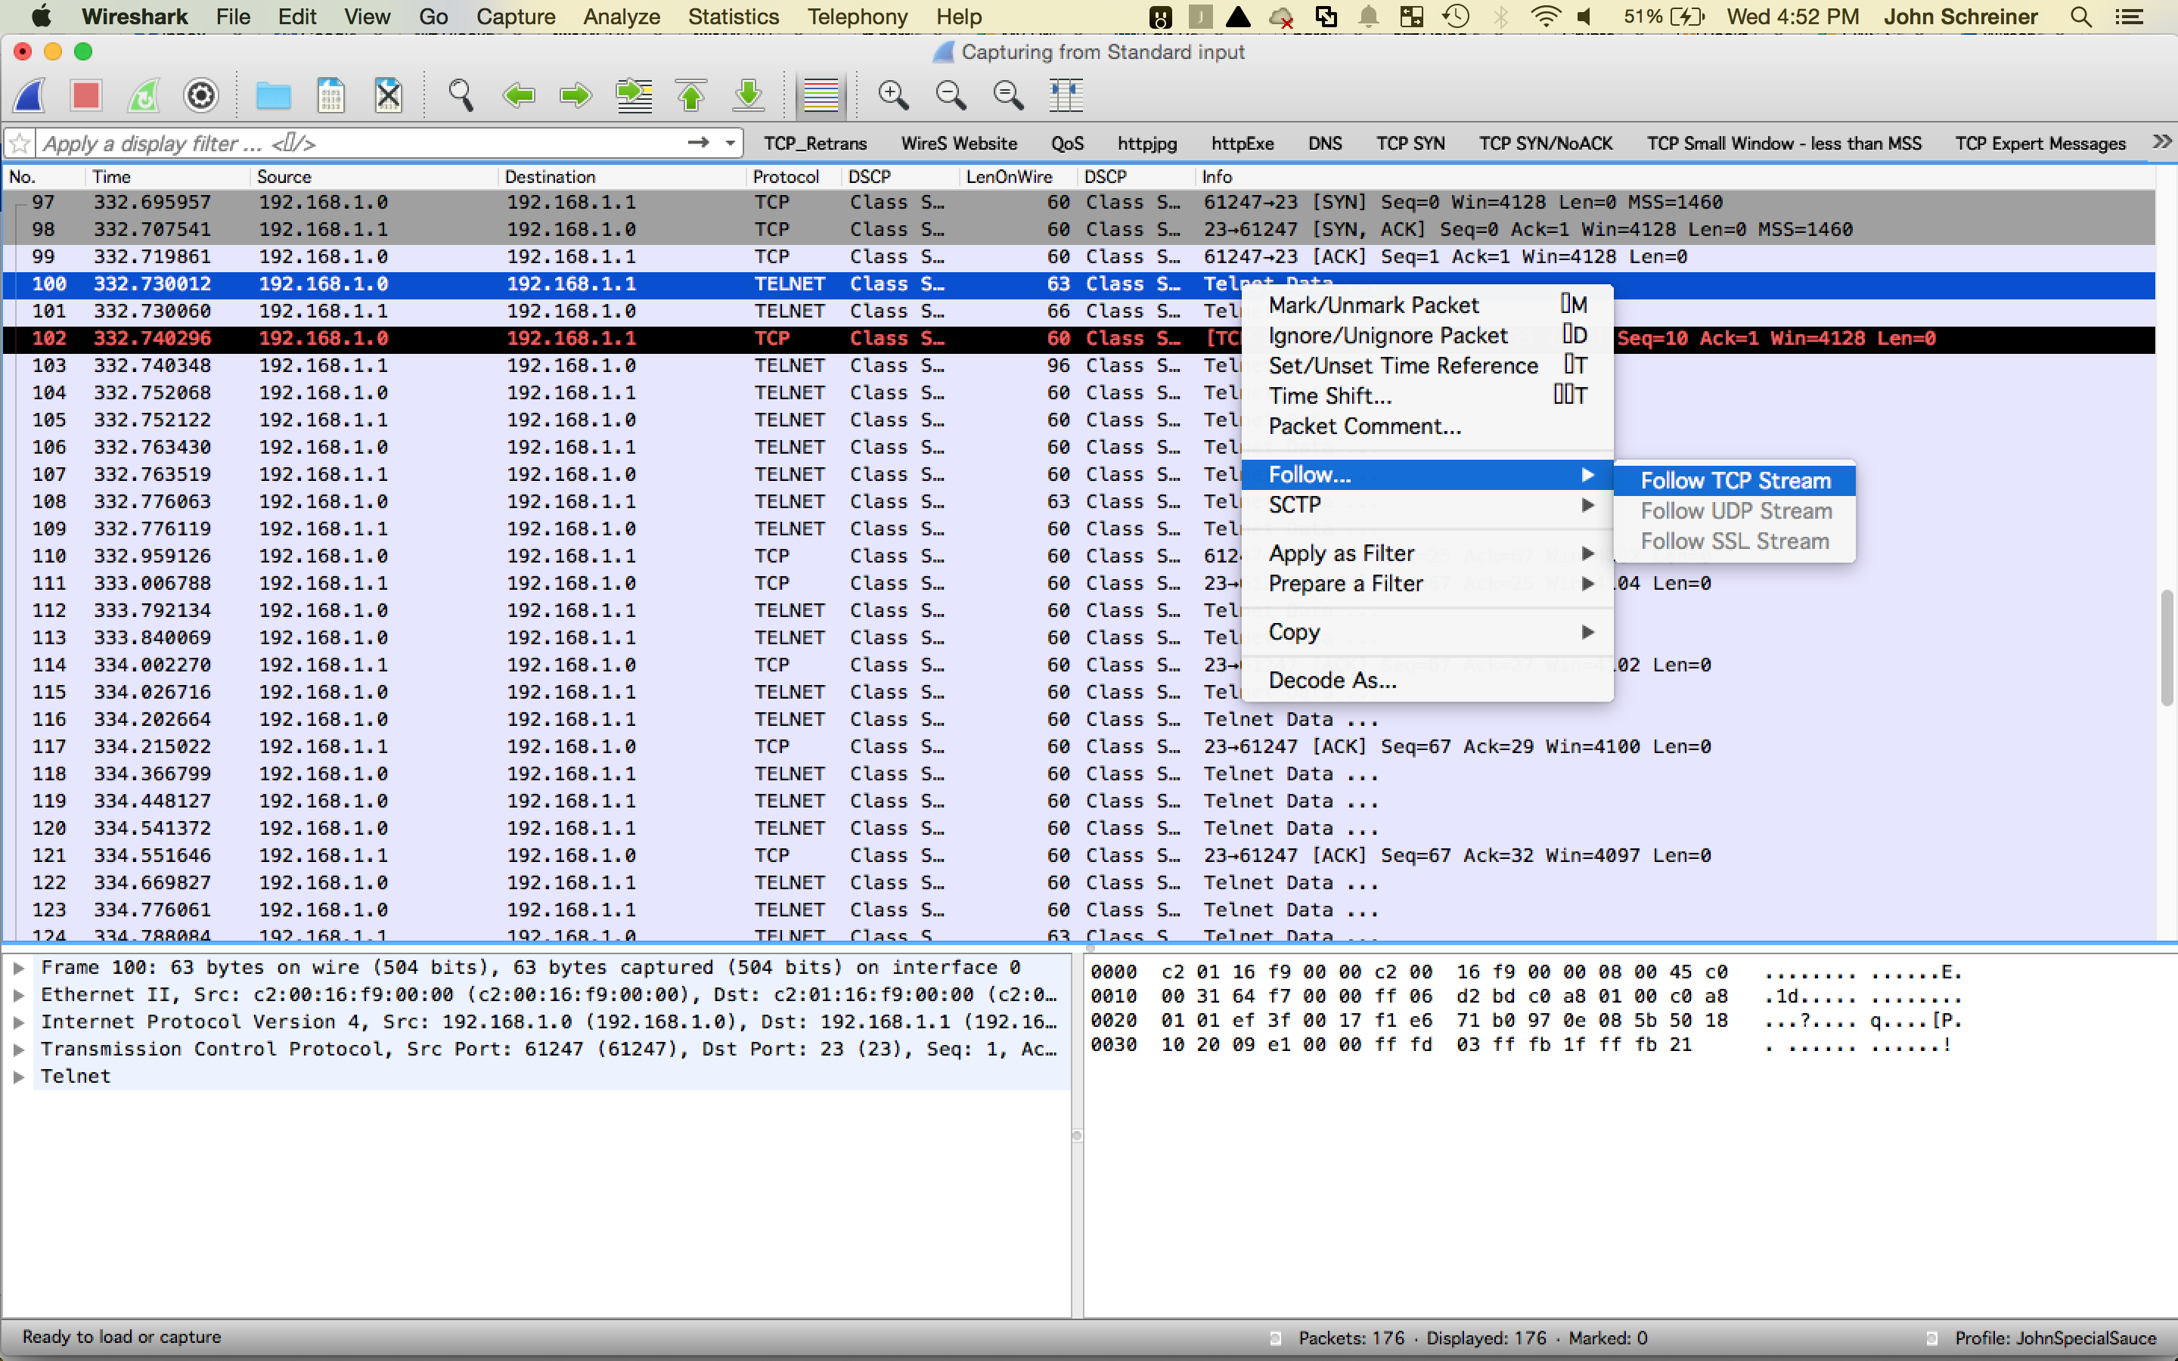The width and height of the screenshot is (2178, 1361).
Task: Expand the Copy submenu
Action: click(1427, 632)
